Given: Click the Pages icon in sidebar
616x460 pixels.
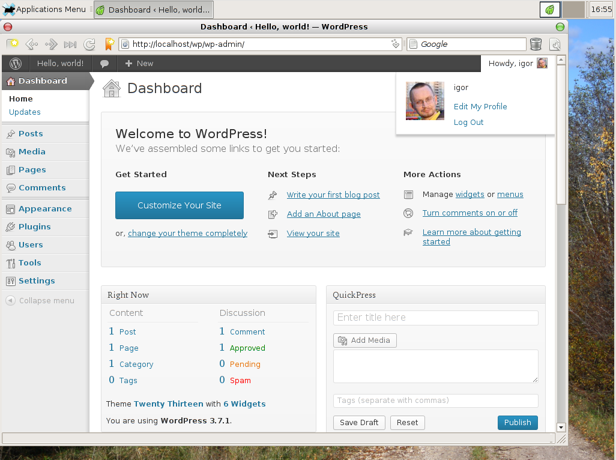Looking at the screenshot, I should (x=11, y=170).
